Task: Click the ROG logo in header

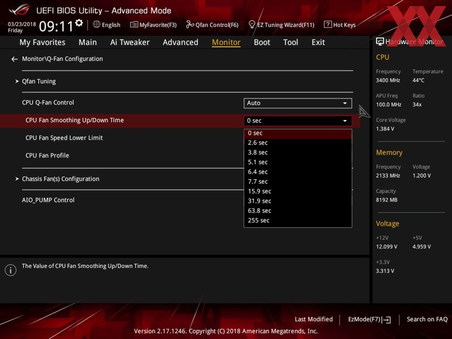Action: (19, 10)
